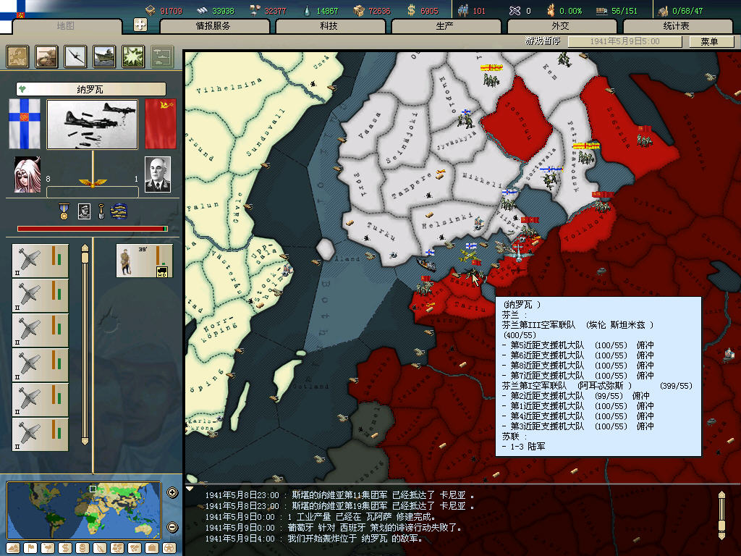
Task: Open the 菜单 menu button
Action: pyautogui.click(x=711, y=41)
